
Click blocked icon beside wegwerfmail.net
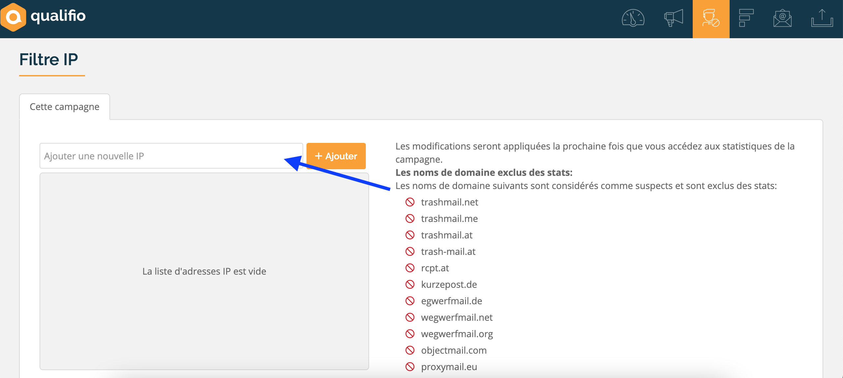click(x=410, y=317)
